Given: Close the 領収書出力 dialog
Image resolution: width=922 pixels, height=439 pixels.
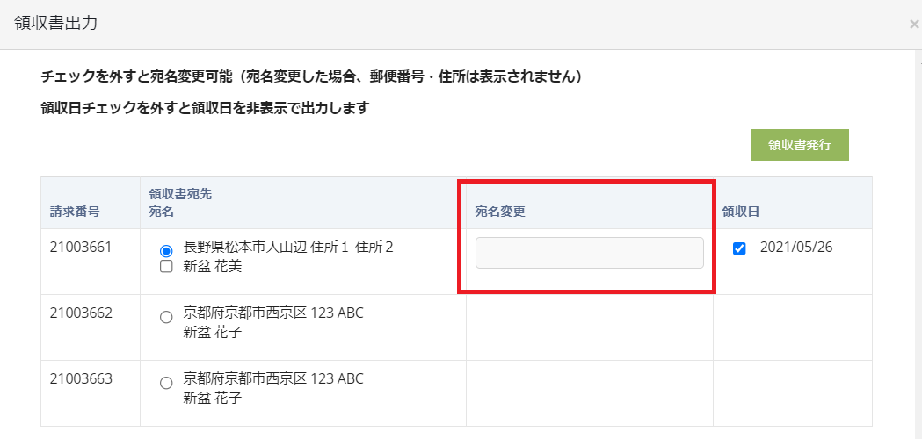Looking at the screenshot, I should 914,25.
